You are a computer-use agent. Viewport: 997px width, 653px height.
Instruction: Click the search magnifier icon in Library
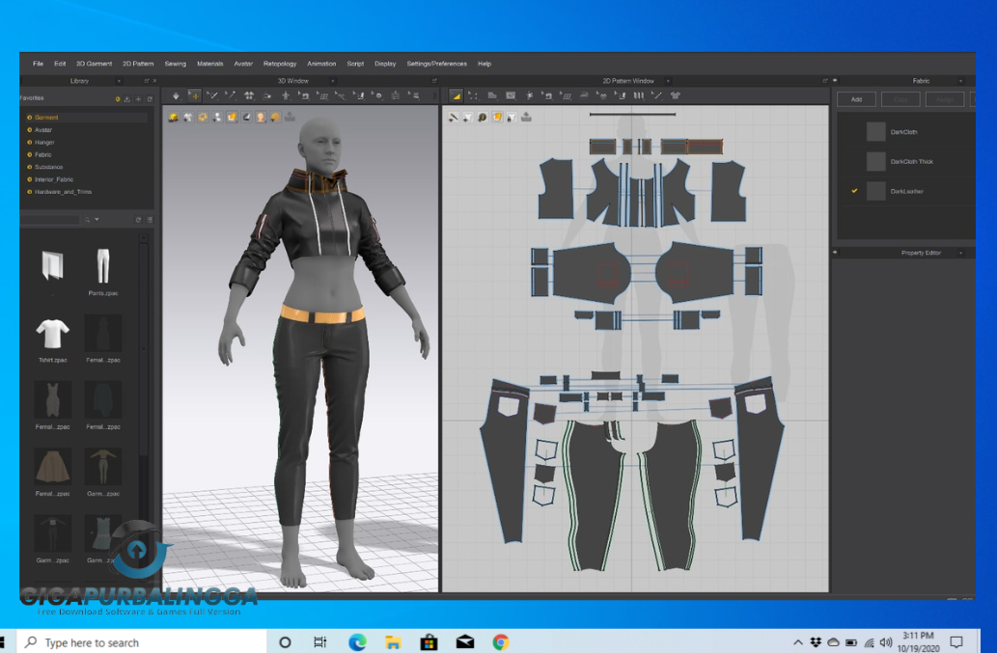pyautogui.click(x=87, y=220)
